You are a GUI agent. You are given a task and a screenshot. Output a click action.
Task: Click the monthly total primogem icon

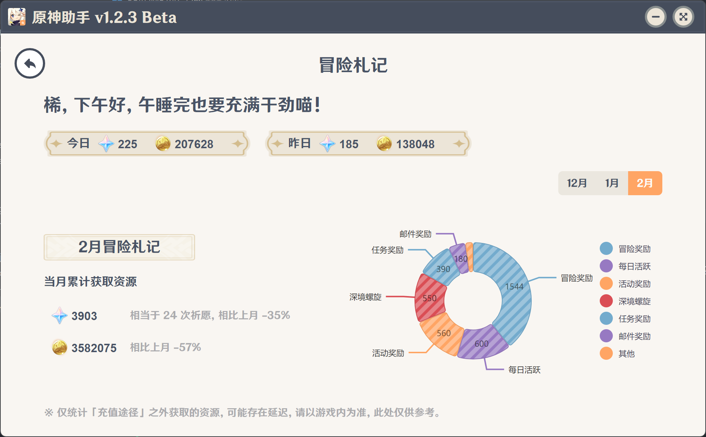coord(59,316)
